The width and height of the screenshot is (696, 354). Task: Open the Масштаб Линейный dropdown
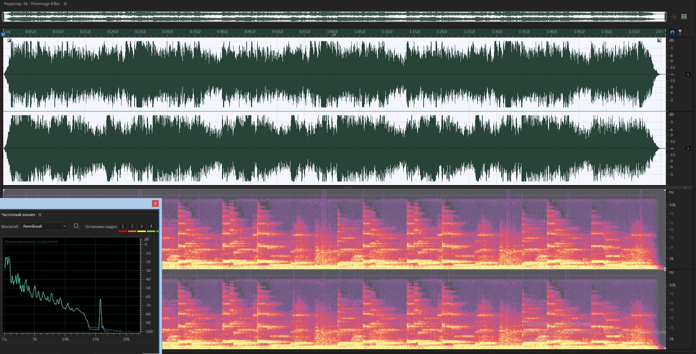tap(44, 226)
